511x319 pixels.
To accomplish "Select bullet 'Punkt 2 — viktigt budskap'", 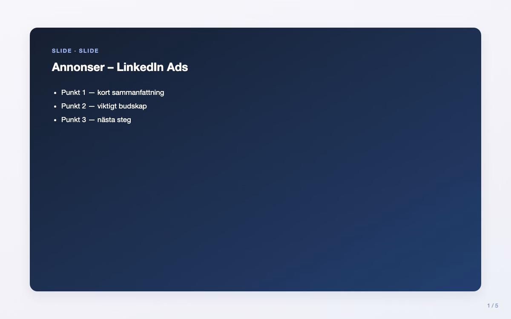I will pos(104,106).
